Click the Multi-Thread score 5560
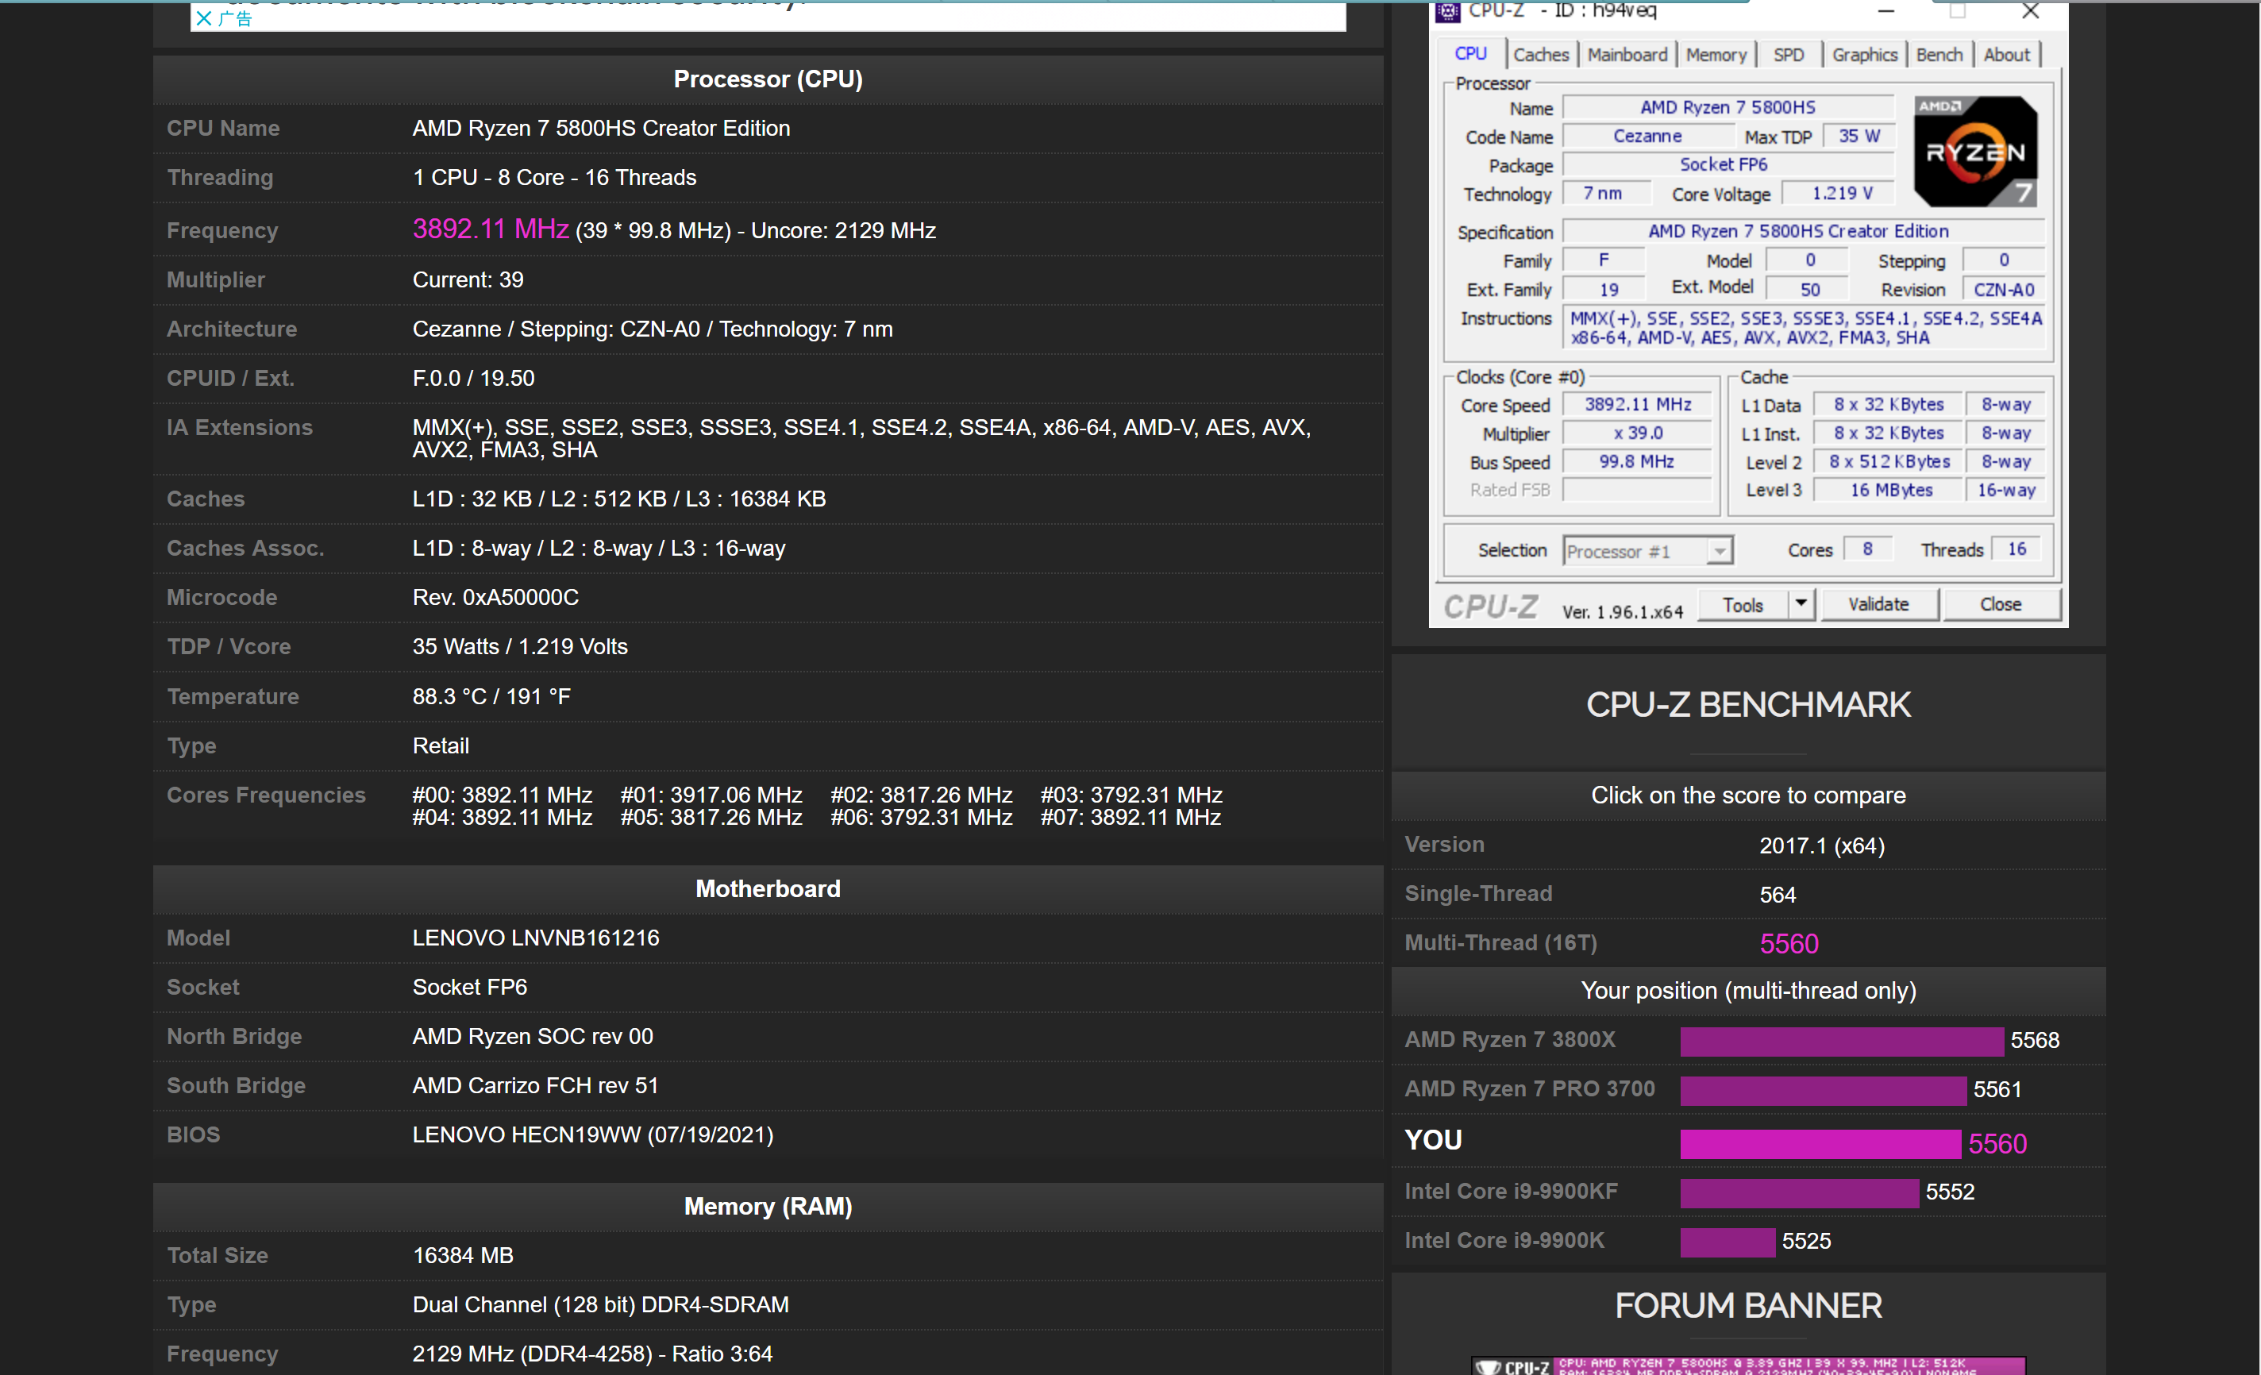The image size is (2261, 1375). click(x=1789, y=944)
